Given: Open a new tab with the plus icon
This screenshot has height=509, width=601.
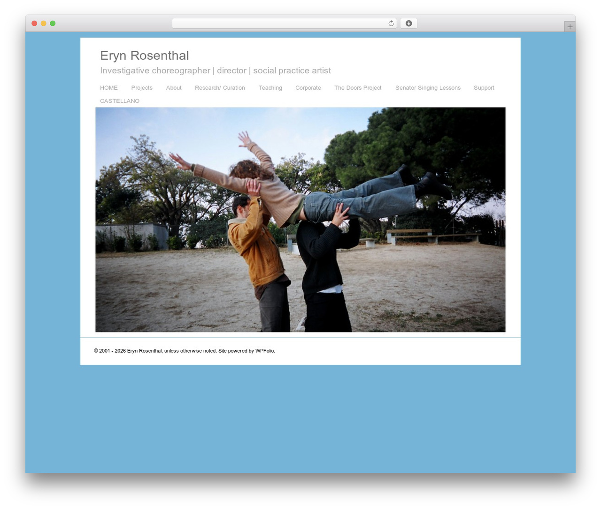Looking at the screenshot, I should pyautogui.click(x=570, y=27).
